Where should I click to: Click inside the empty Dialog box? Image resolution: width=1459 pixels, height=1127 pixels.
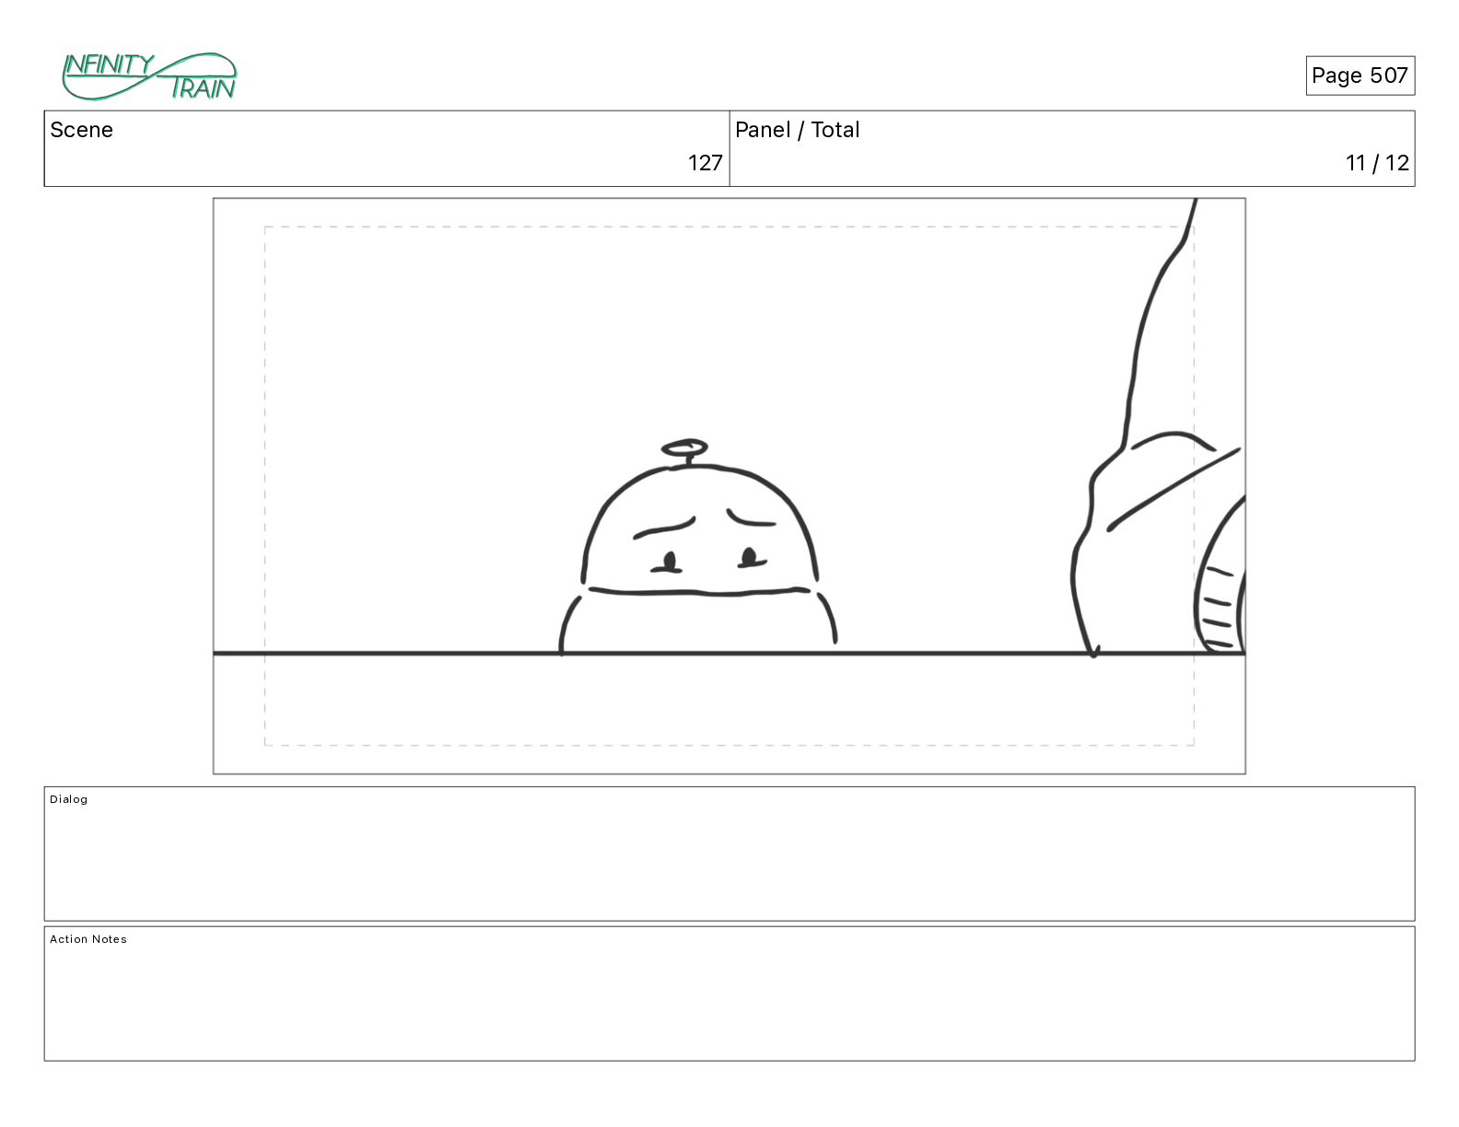point(729,854)
